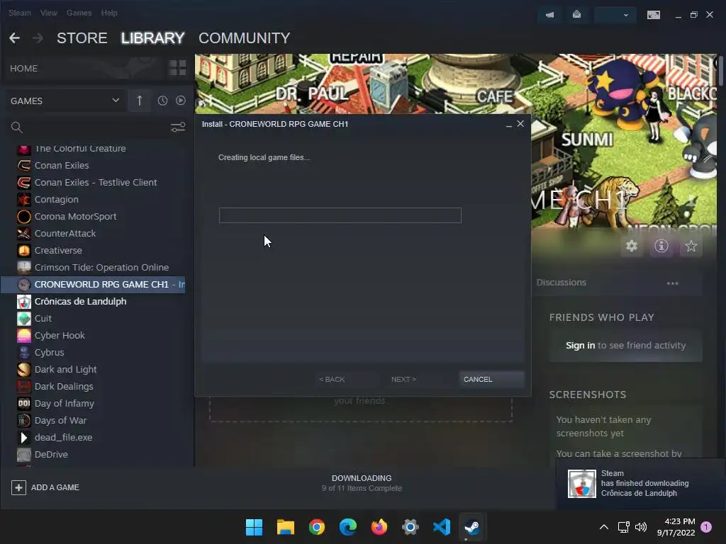Expand the account dropdown in title bar
This screenshot has height=544, width=726.
point(615,15)
